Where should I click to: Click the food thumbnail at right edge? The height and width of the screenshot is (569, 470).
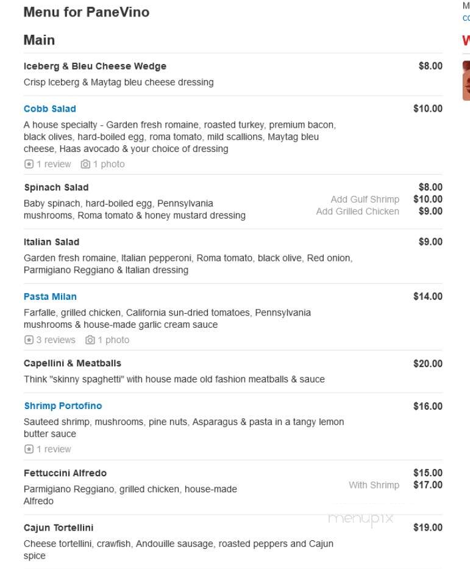click(x=466, y=81)
